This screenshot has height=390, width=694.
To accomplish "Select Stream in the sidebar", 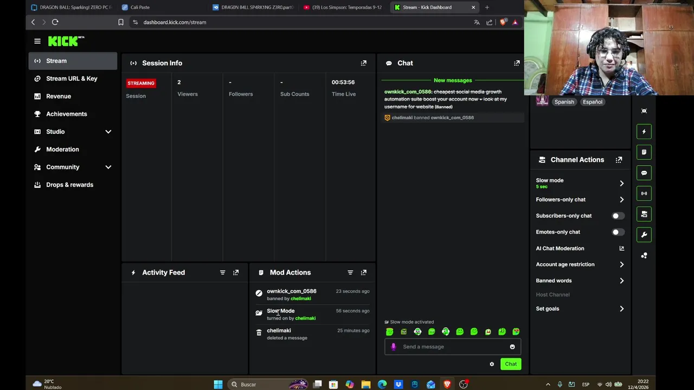I will click(x=73, y=61).
